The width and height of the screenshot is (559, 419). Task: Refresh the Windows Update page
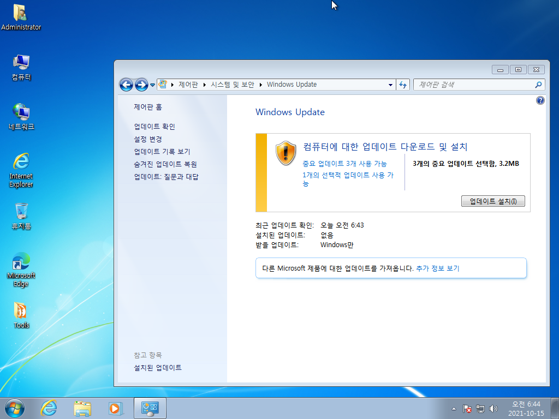click(403, 85)
